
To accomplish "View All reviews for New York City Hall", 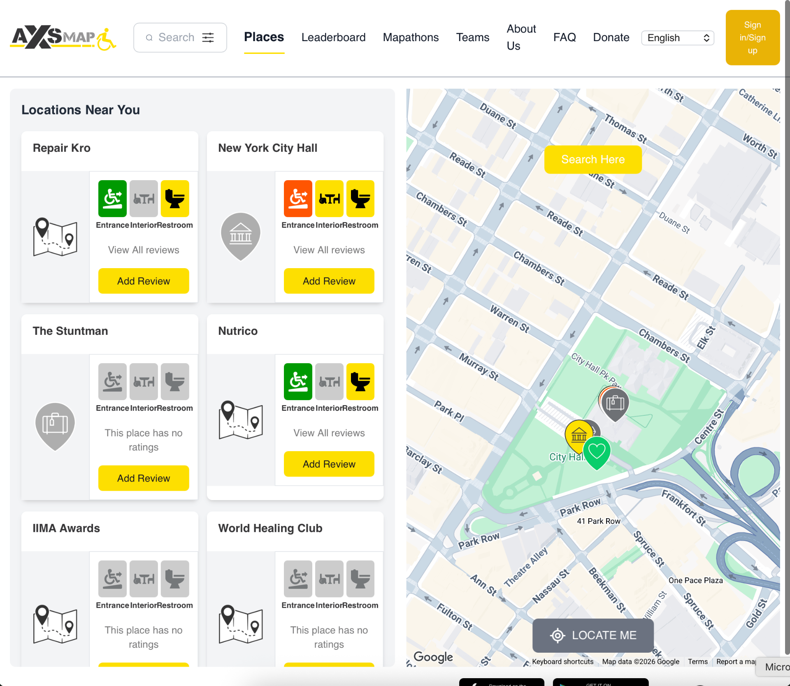I will [x=329, y=250].
